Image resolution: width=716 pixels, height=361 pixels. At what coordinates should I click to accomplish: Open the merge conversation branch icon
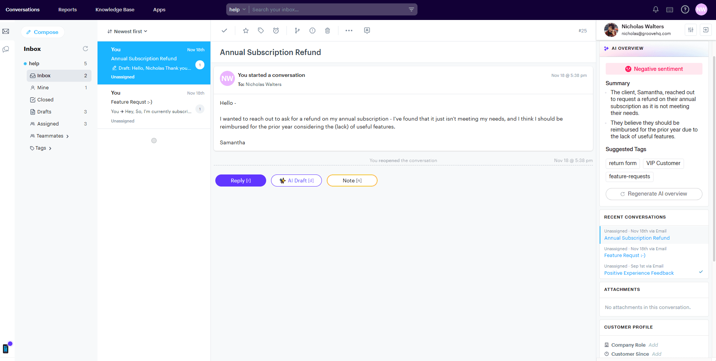tap(297, 31)
